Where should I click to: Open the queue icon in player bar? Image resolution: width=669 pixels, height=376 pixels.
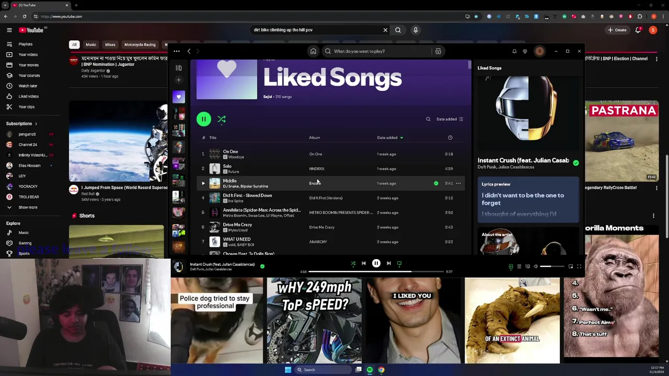pyautogui.click(x=519, y=267)
